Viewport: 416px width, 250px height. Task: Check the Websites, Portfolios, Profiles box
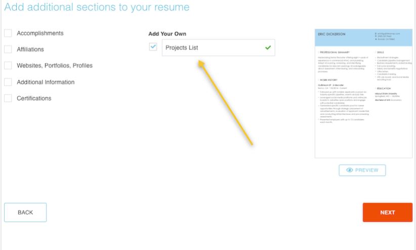8,66
